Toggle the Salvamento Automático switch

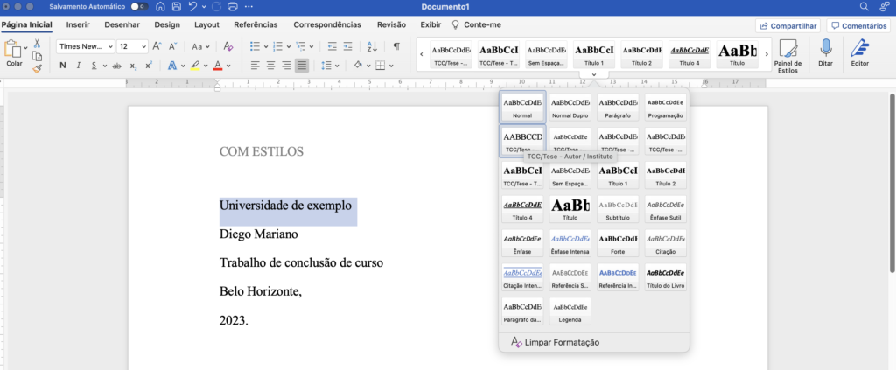pyautogui.click(x=137, y=7)
